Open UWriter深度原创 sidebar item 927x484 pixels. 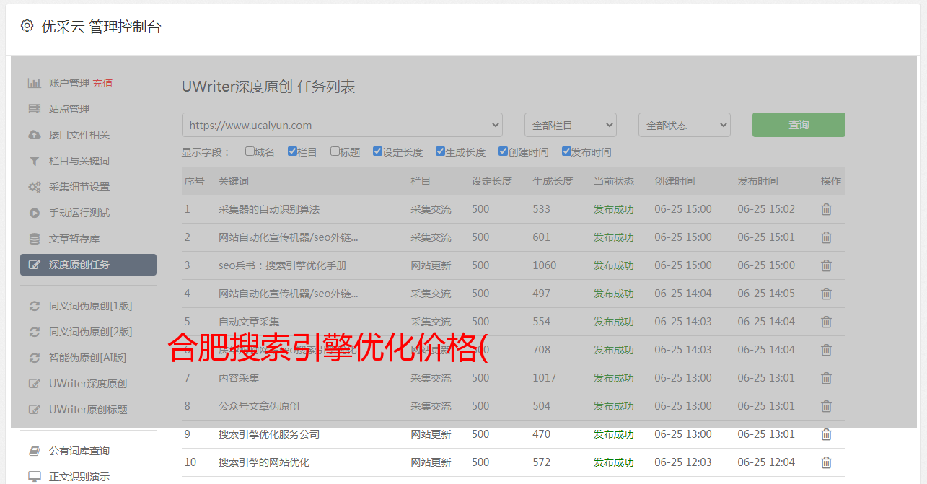(x=88, y=384)
